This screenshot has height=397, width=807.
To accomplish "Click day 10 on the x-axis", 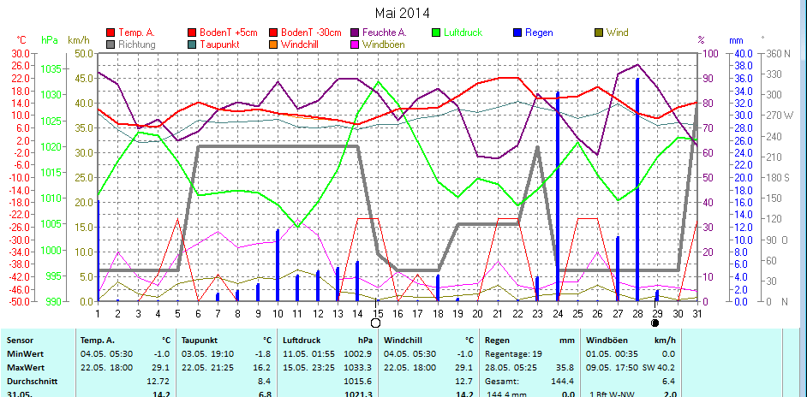I will pyautogui.click(x=278, y=312).
